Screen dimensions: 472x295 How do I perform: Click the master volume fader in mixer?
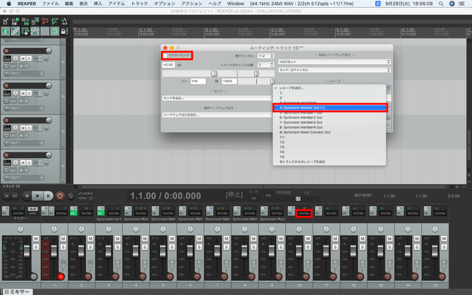(x=27, y=251)
